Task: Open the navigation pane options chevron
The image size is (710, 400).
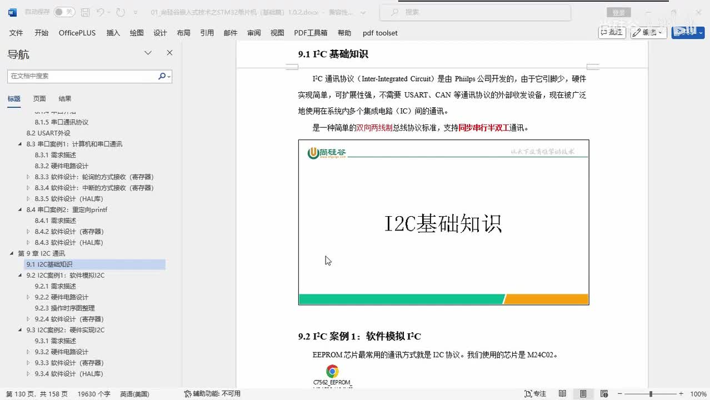Action: pyautogui.click(x=148, y=53)
